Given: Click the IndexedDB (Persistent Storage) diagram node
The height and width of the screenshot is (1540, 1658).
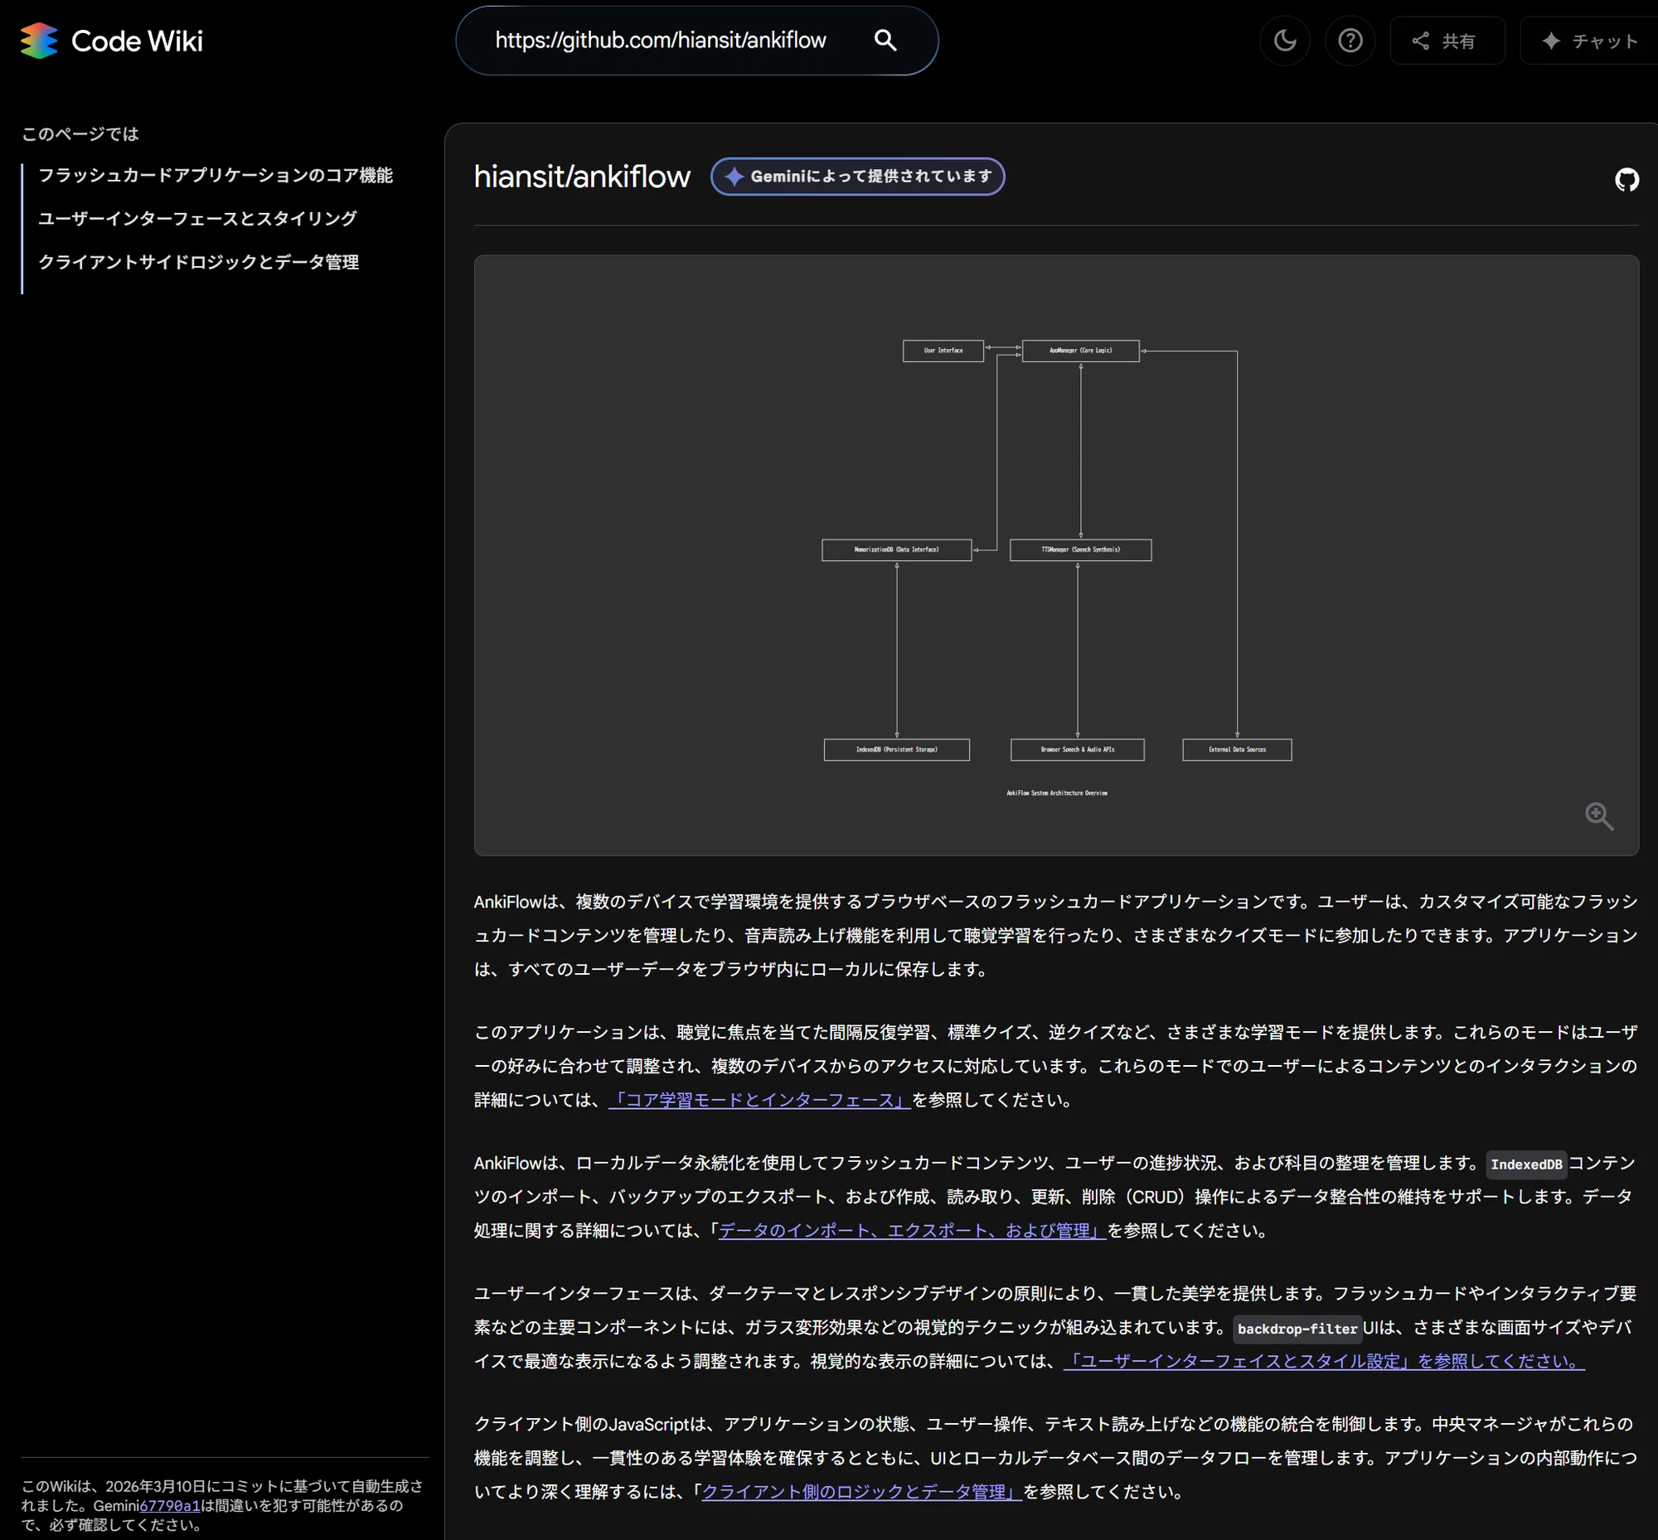Looking at the screenshot, I should [896, 749].
